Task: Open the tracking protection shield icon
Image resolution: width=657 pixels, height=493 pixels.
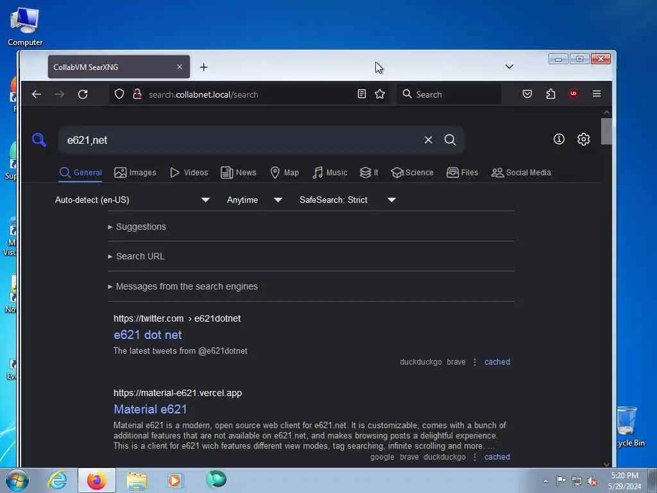Action: 119,94
